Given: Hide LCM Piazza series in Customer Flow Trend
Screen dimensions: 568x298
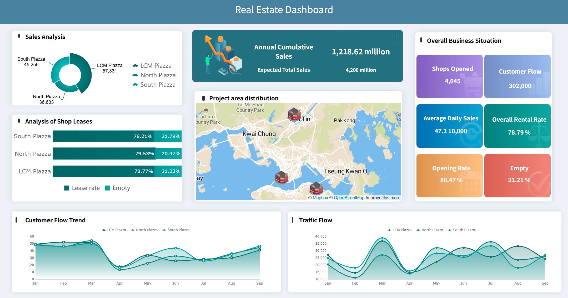Looking at the screenshot, I should click(114, 230).
